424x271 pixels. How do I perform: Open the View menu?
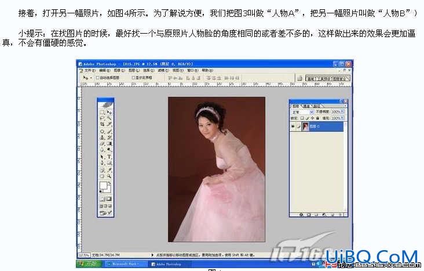tap(178, 70)
